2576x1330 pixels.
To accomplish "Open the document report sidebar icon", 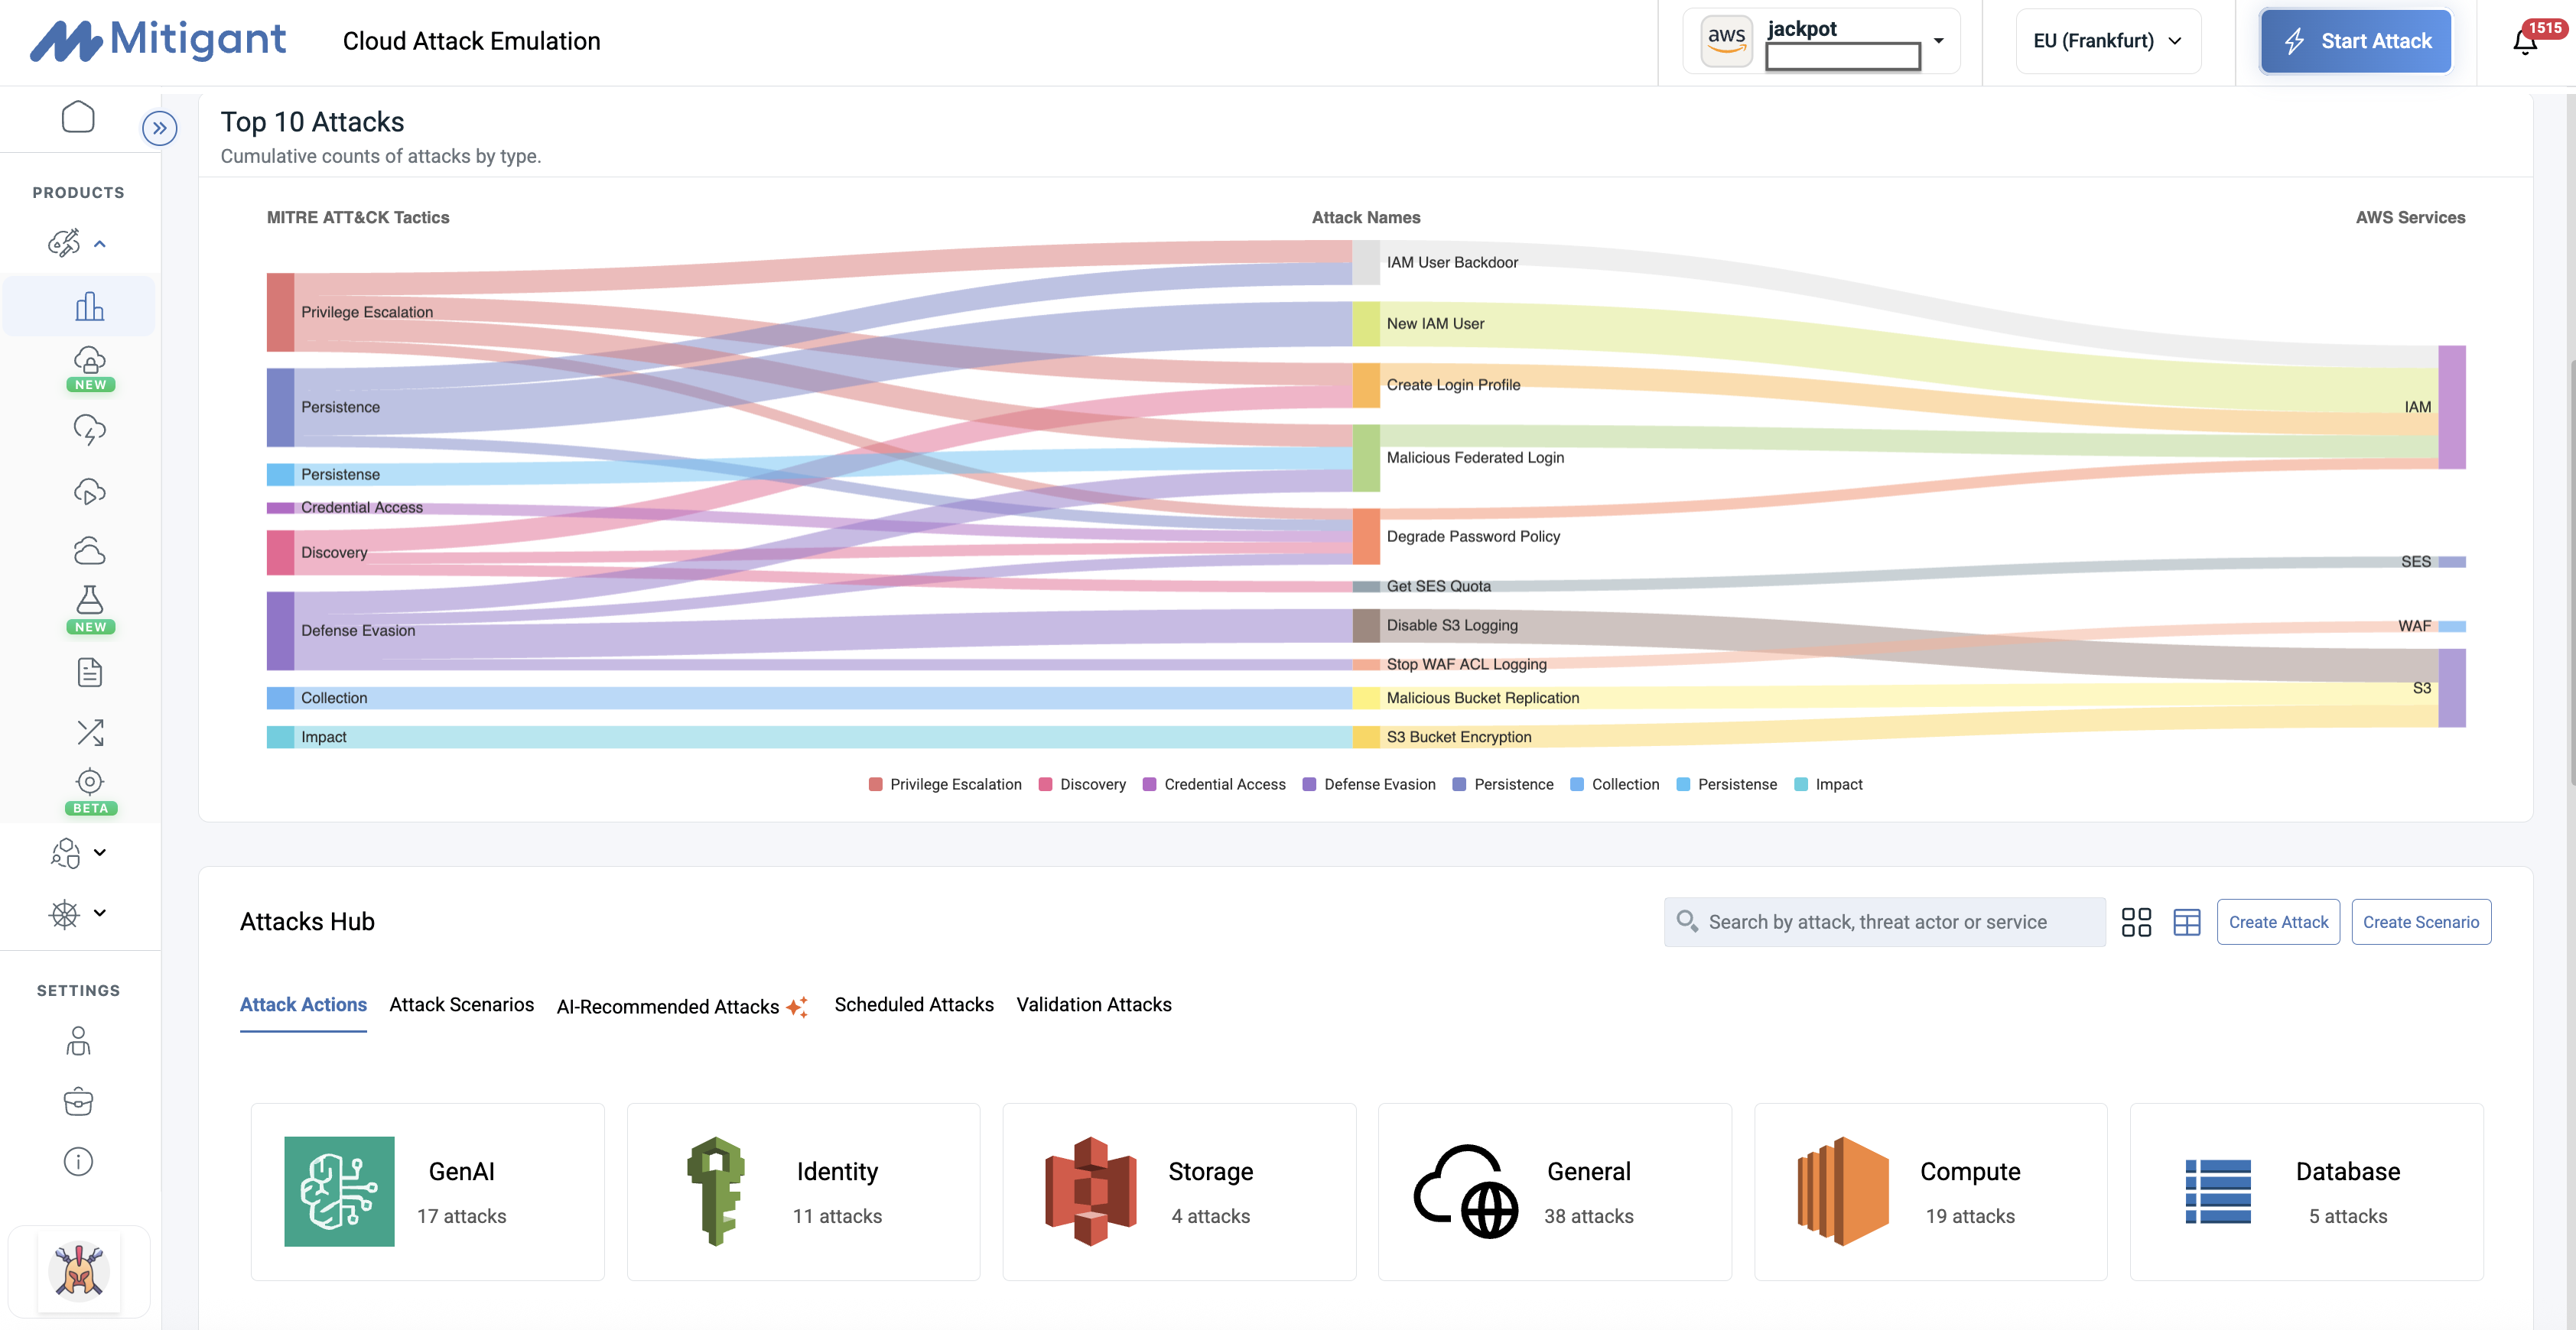I will click(89, 671).
